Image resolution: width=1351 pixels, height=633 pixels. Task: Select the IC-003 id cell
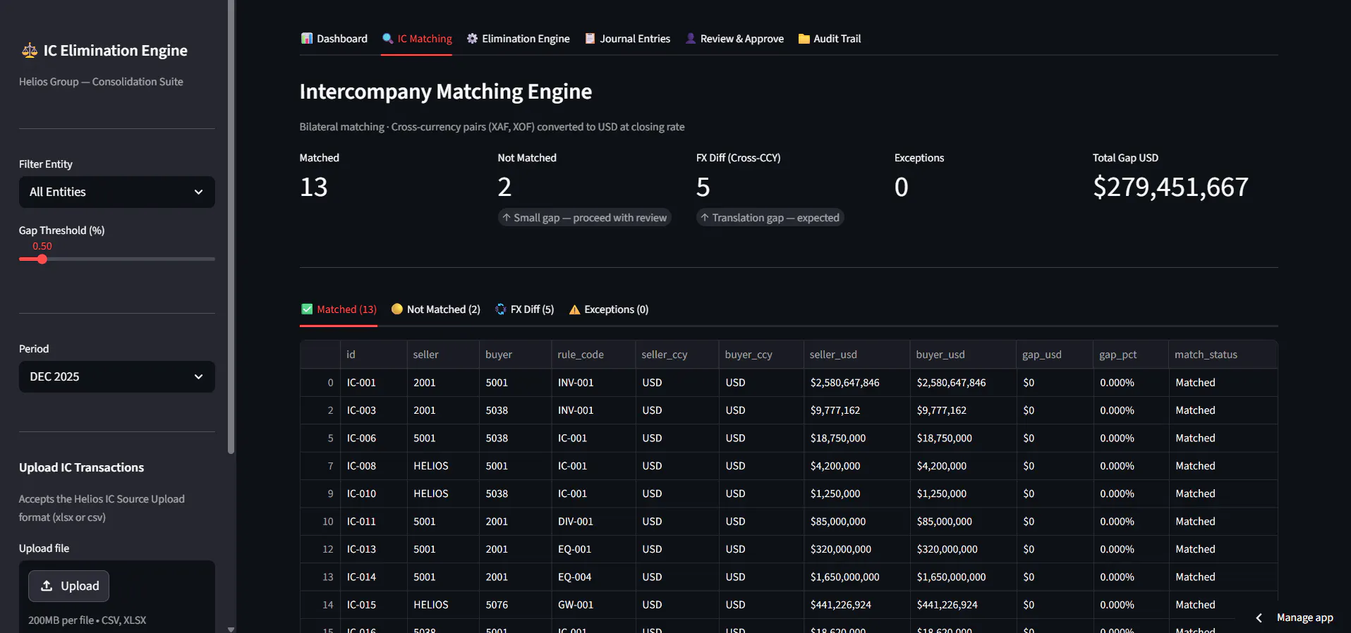click(373, 410)
